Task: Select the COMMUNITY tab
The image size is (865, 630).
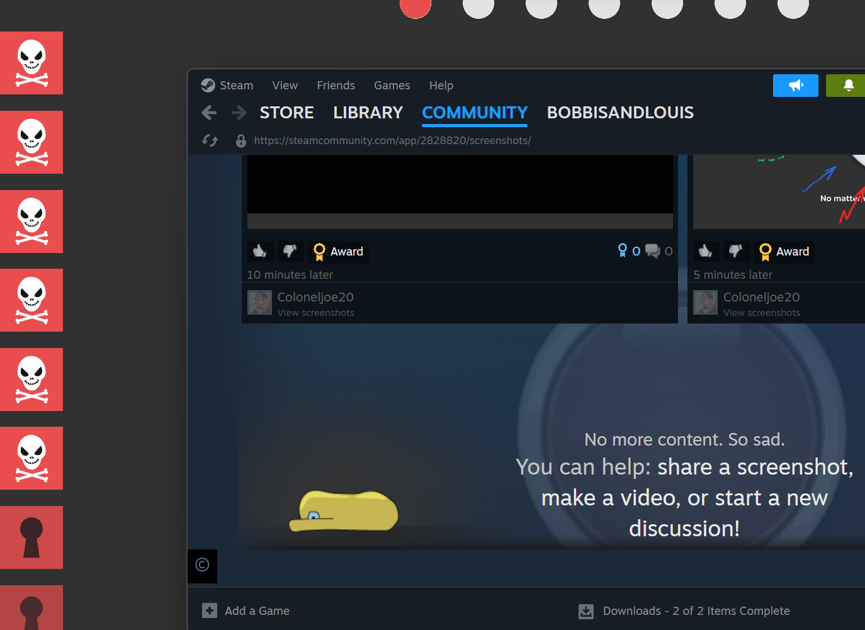Action: [x=475, y=113]
